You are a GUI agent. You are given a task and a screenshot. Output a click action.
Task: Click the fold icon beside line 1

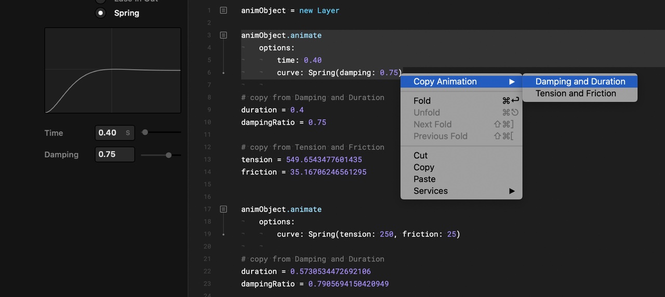coord(223,10)
